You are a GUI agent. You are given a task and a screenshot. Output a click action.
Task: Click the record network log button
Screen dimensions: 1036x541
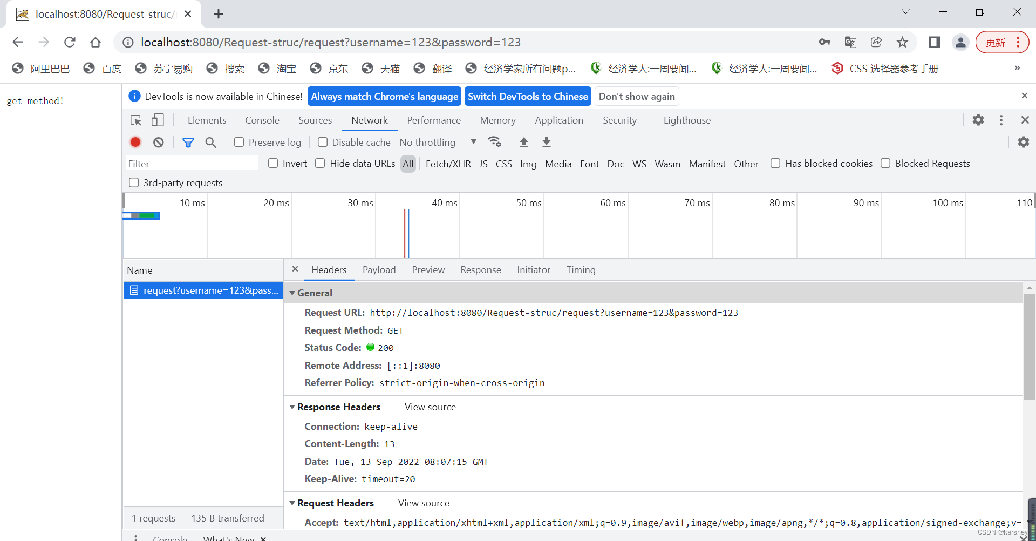point(135,142)
